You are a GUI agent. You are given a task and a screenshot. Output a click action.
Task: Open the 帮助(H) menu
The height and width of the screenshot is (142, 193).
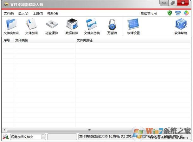[52, 13]
